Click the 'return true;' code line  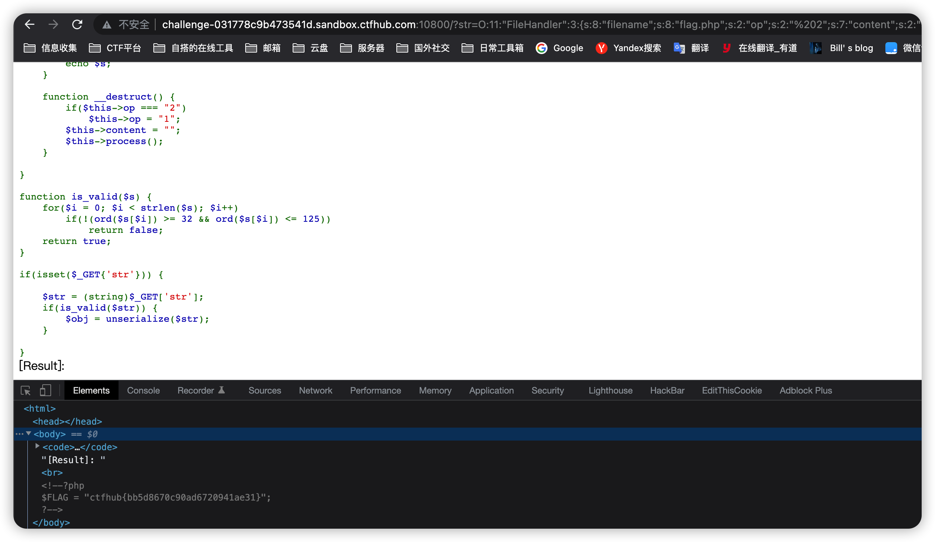(77, 241)
